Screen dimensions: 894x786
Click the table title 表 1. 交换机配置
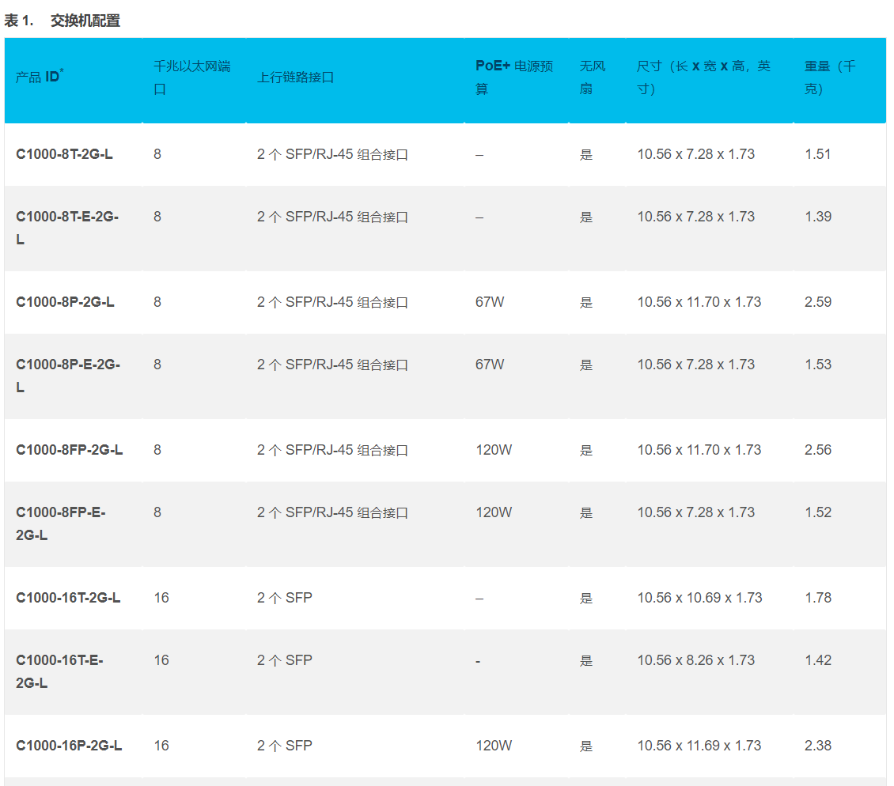click(x=63, y=21)
